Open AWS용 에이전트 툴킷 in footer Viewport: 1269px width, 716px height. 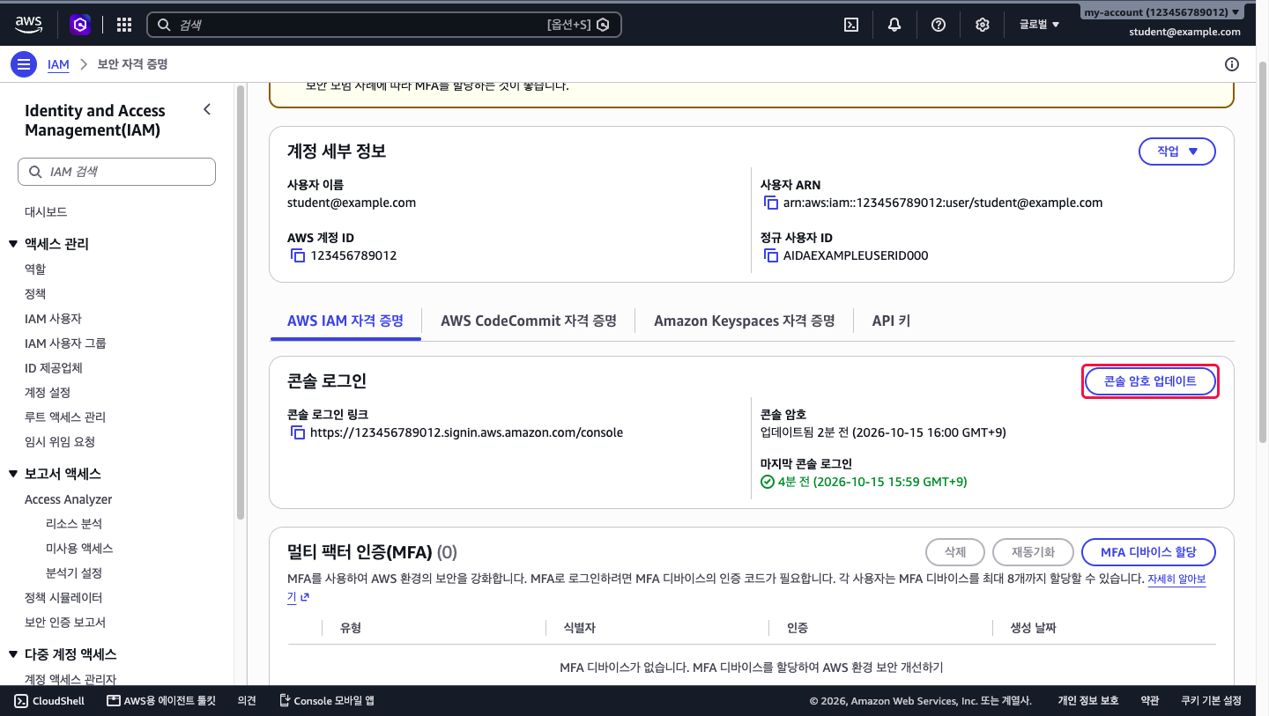[161, 701]
